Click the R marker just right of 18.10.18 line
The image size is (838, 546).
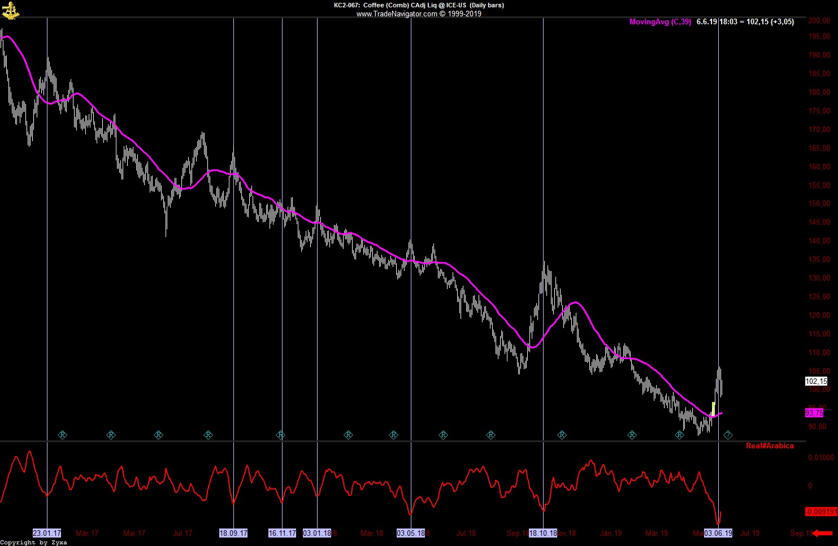click(x=562, y=435)
